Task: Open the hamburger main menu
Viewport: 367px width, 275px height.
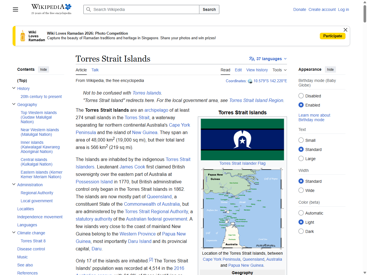Action: (x=15, y=9)
